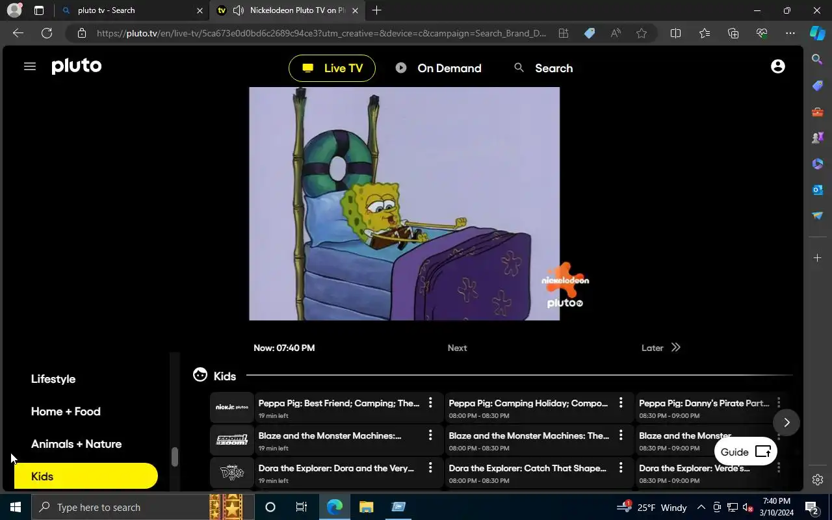Open the sidebar shopping tag icon
This screenshot has width=832, height=520.
[818, 86]
